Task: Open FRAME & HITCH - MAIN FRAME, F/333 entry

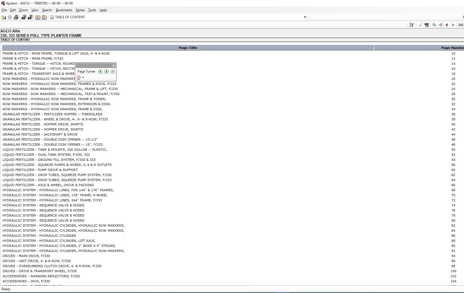Action: [x=33, y=58]
